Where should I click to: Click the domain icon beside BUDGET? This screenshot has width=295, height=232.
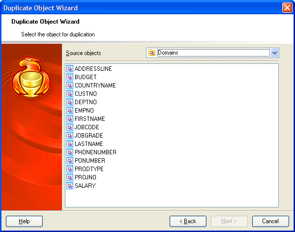(x=70, y=77)
